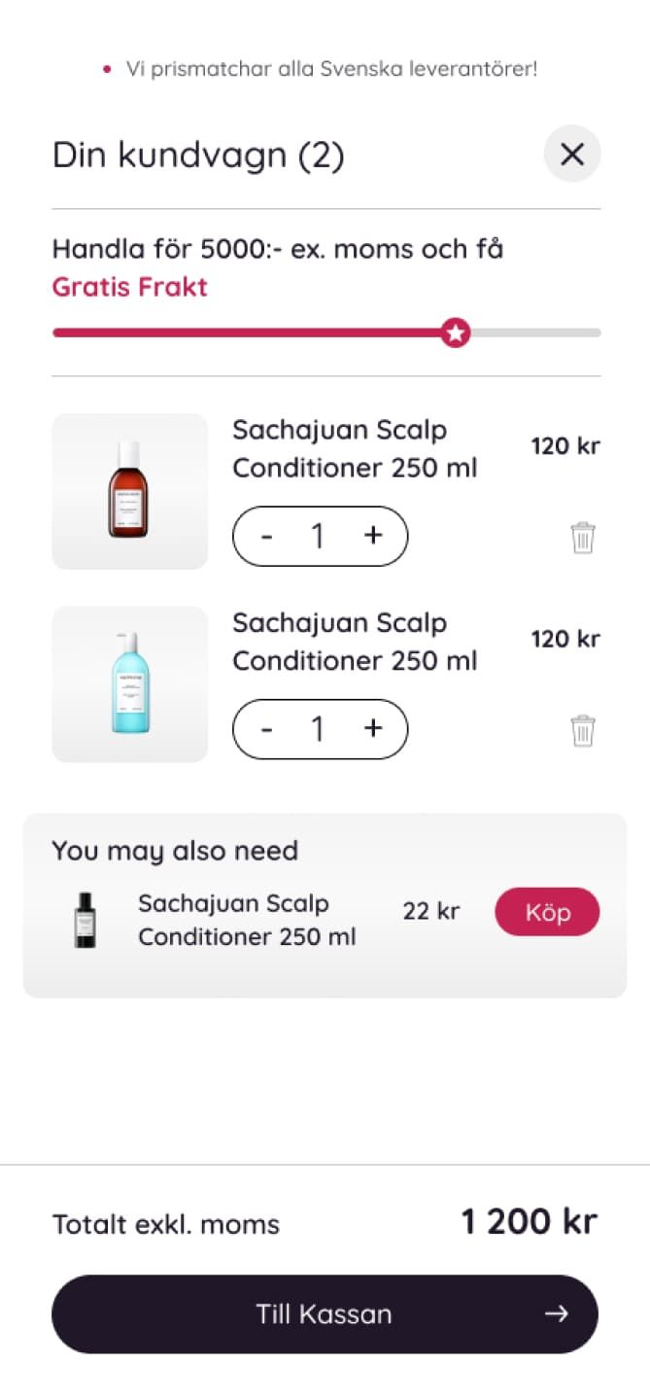Open the recommended product name link

[x=247, y=920]
